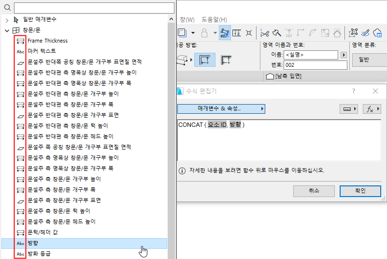The image size is (387, 259).
Task: Open the ruler units dropdown button
Action: pyautogui.click(x=349, y=109)
